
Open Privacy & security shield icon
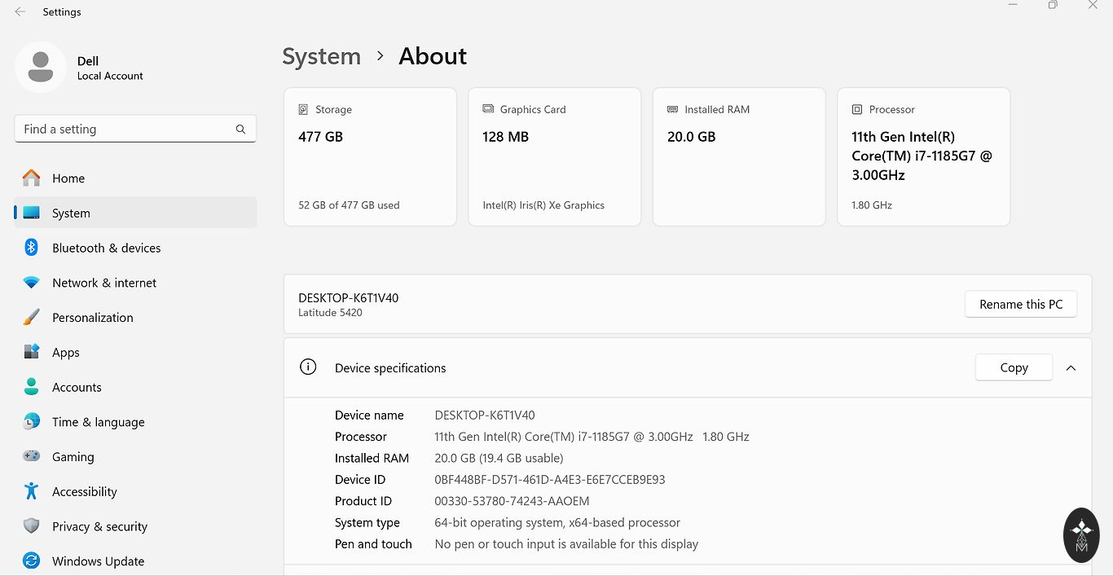pos(32,526)
